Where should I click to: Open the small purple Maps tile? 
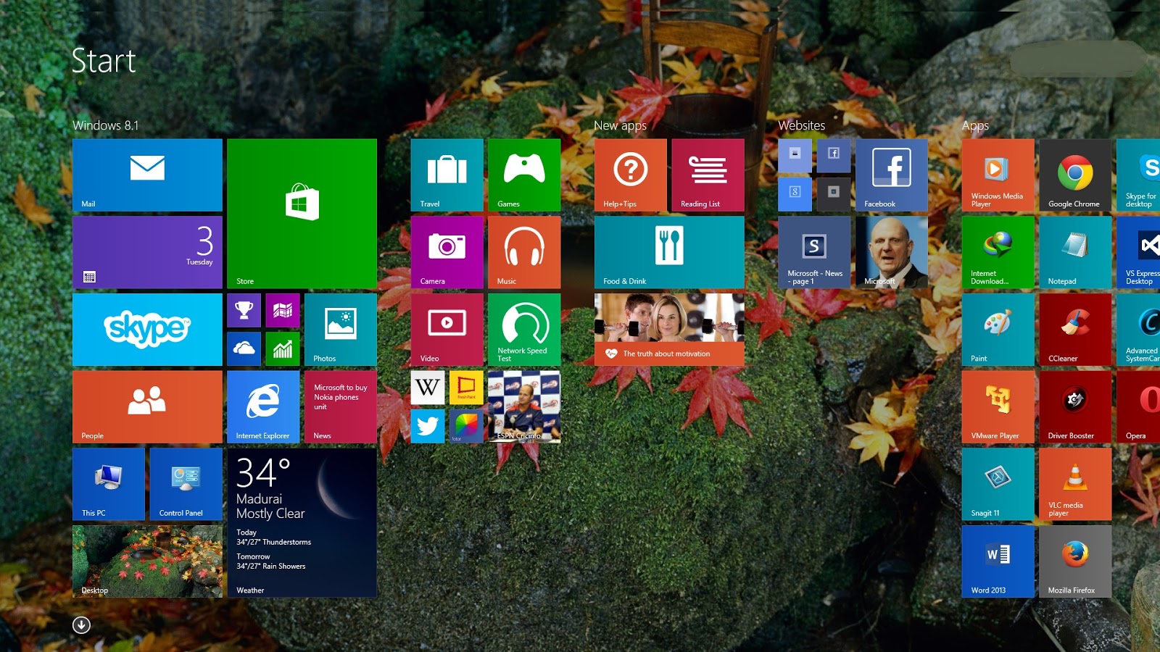coord(283,310)
